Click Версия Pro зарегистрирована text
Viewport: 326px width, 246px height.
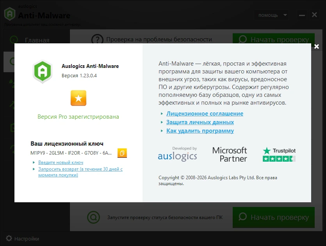[x=78, y=117]
